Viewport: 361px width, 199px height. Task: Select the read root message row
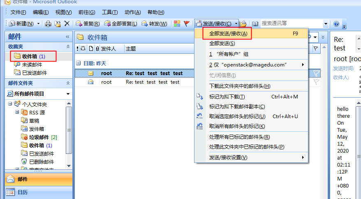[135, 82]
